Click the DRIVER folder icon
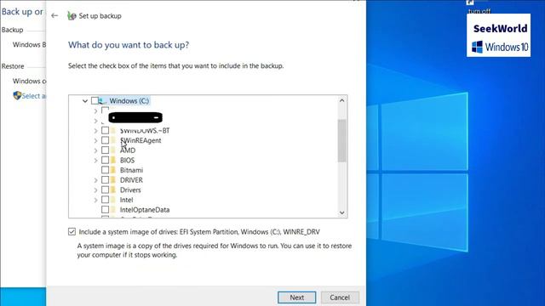Viewport: 545px width, 306px height. pos(113,180)
